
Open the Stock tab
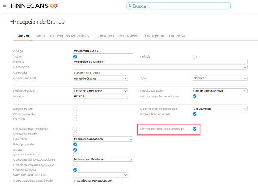40,36
